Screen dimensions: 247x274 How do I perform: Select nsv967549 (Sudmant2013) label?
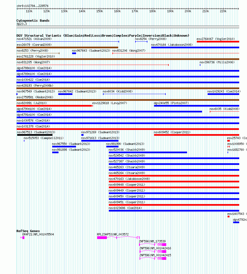[36, 91]
